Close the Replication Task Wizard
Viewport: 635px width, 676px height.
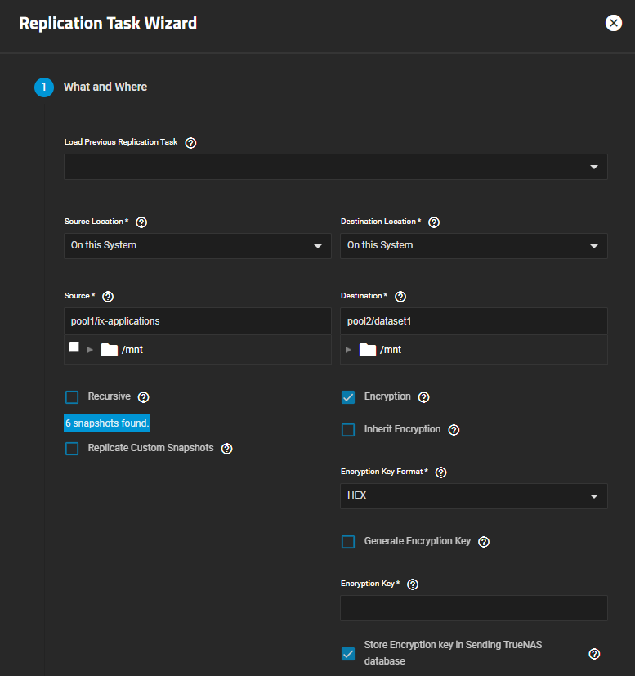[x=613, y=23]
